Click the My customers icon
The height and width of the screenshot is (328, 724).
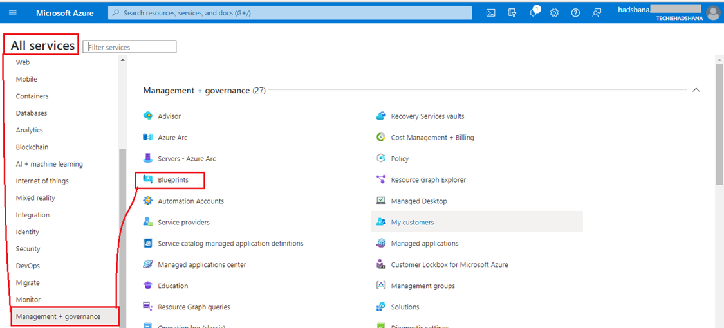click(381, 222)
